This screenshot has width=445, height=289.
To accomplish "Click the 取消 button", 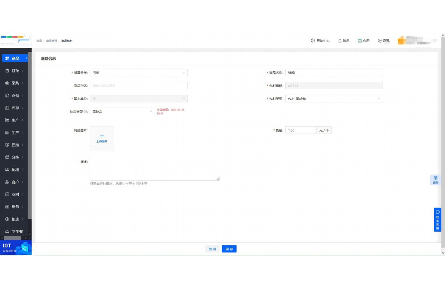I will click(212, 249).
